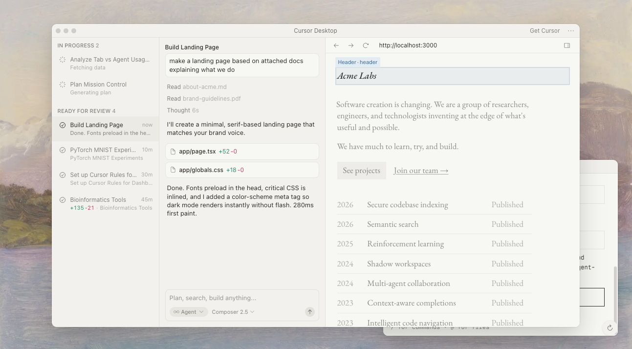Click the READY FOR REVIEW 4 section header
The height and width of the screenshot is (349, 632).
[x=87, y=111]
